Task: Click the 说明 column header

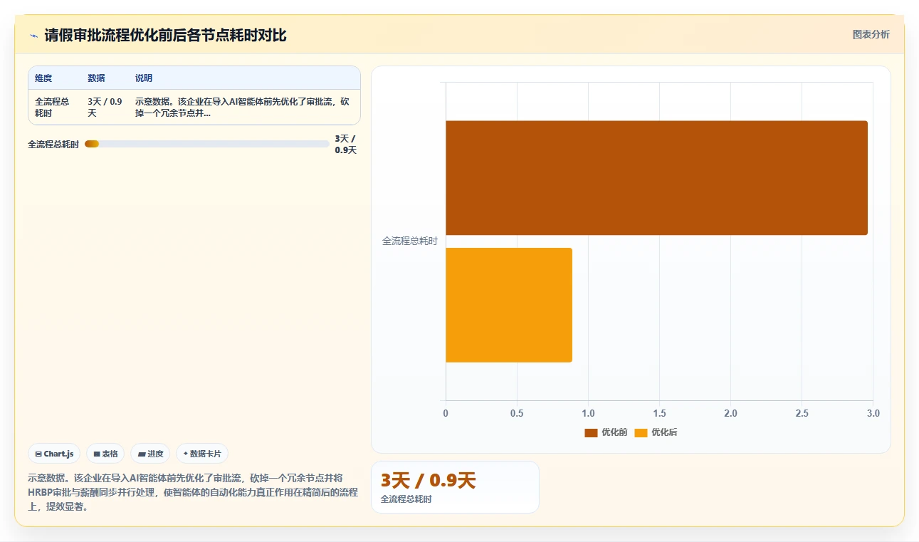Action: [144, 78]
